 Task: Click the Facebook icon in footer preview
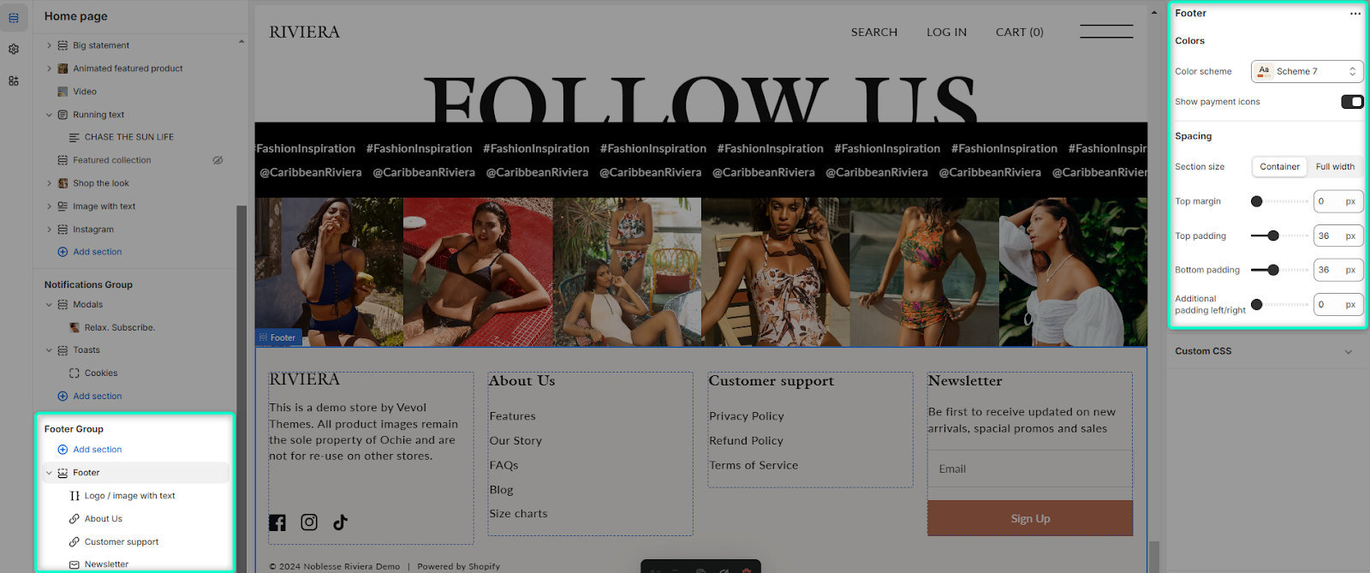coord(277,522)
